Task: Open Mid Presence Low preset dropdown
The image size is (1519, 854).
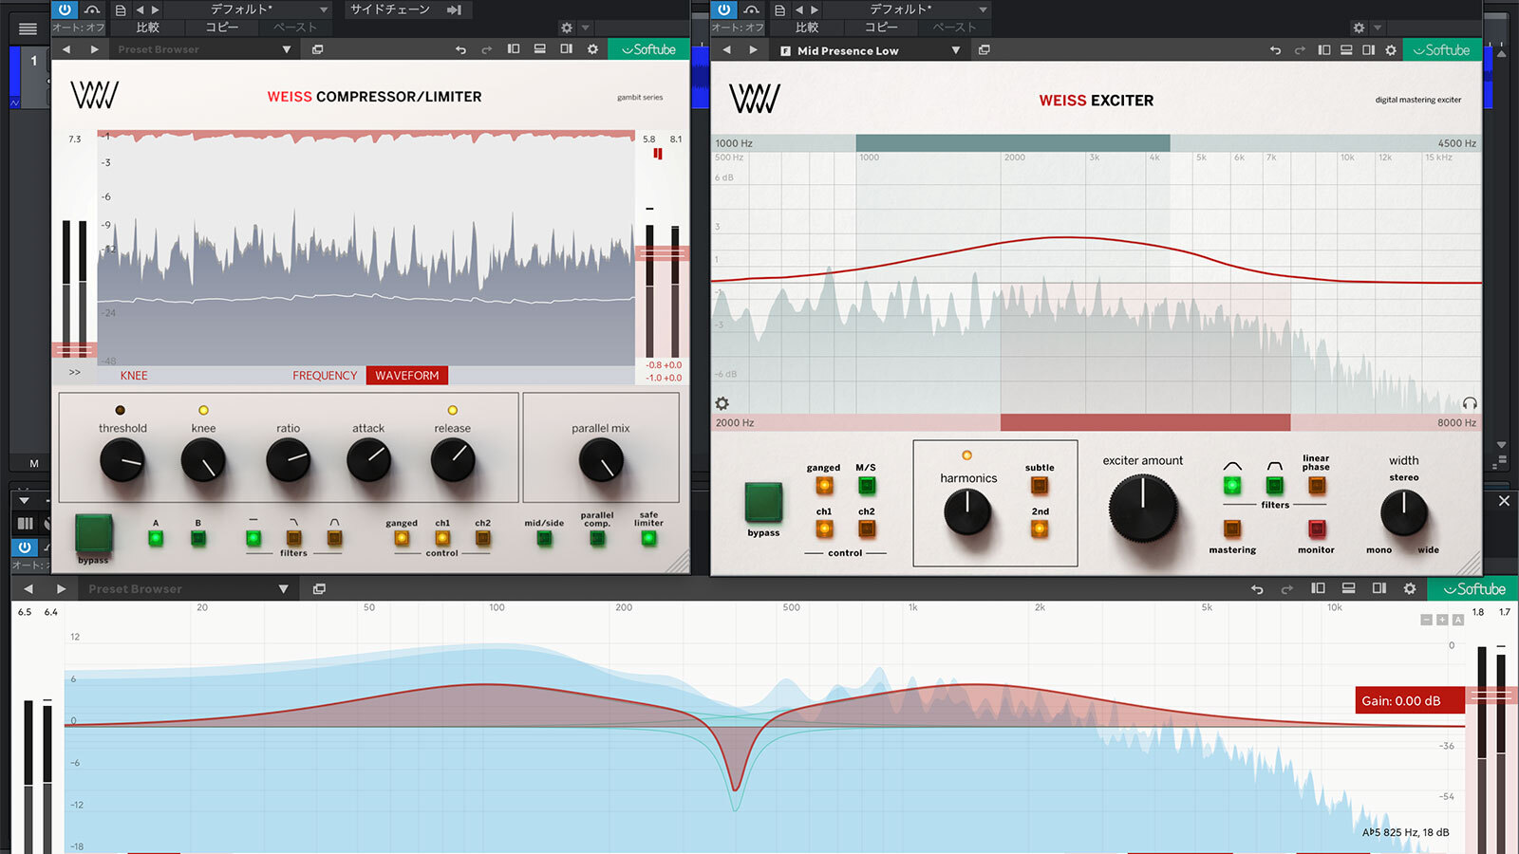Action: (870, 50)
